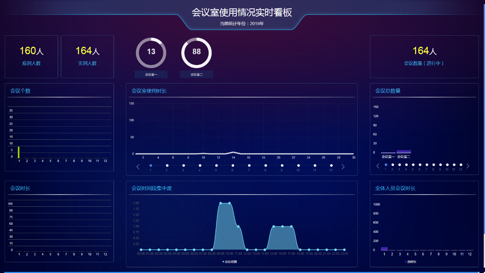Viewport: 485px width, 273px height.
Task: Click the 会议室一 axis label in 会议总数量
Action: (x=388, y=157)
